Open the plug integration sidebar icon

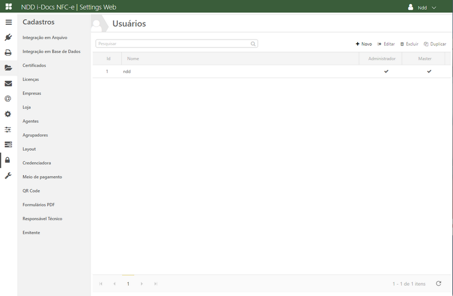[8, 37]
